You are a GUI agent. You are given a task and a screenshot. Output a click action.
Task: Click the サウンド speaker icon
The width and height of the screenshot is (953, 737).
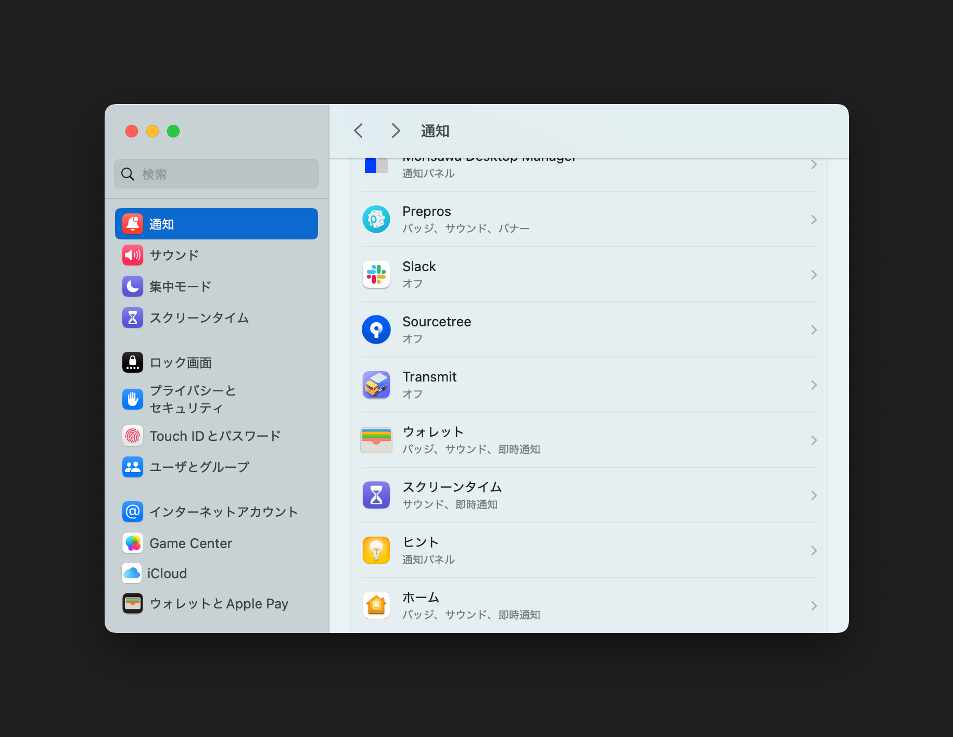pyautogui.click(x=133, y=255)
